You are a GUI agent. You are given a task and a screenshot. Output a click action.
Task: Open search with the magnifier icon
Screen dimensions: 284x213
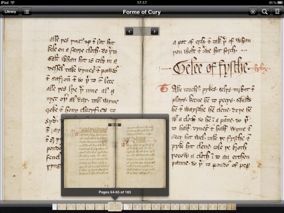coord(264,12)
